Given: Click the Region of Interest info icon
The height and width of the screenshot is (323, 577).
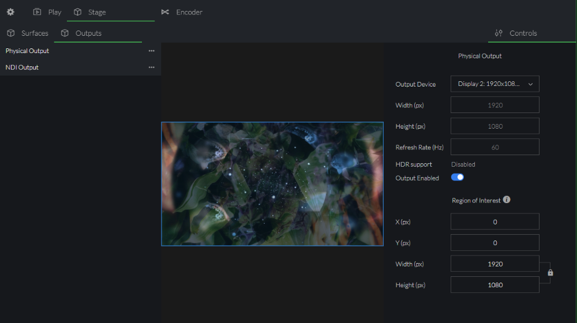Looking at the screenshot, I should point(507,200).
